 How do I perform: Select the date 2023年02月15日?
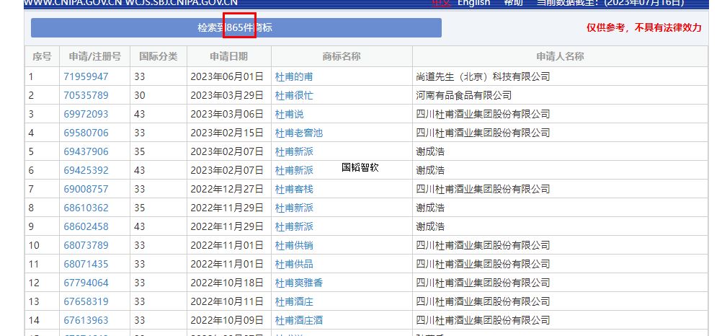227,133
